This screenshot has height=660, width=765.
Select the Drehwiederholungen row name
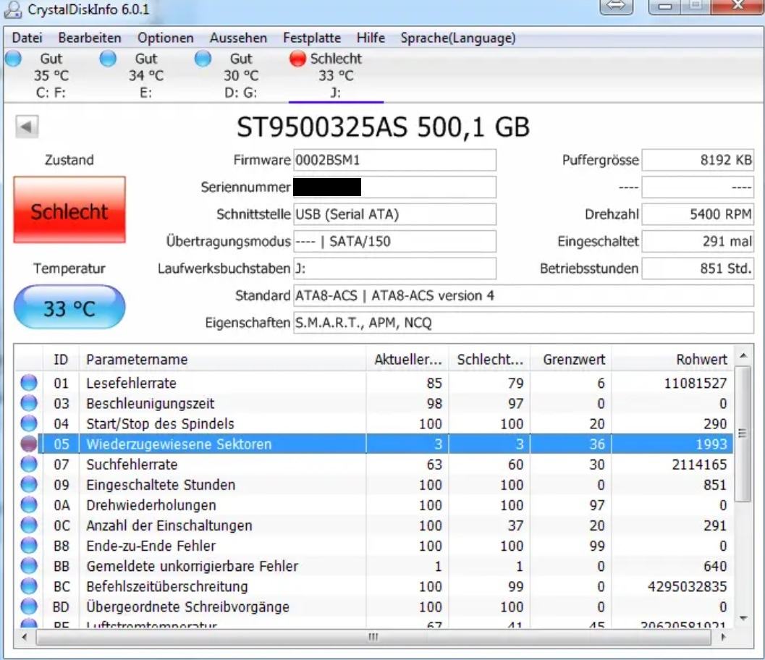[x=151, y=505]
